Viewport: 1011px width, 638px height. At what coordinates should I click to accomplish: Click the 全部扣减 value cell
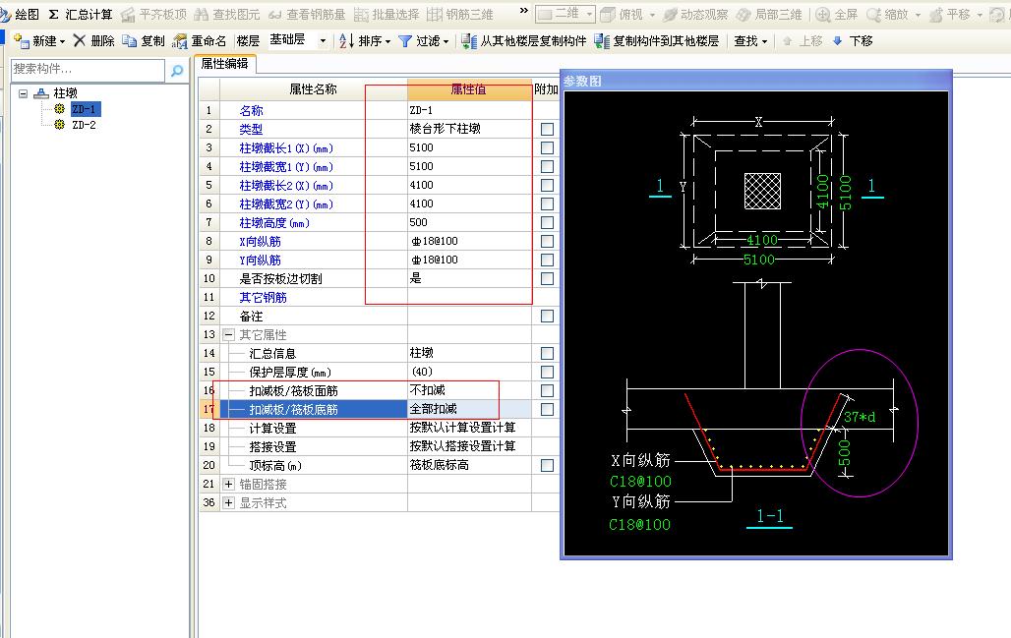coord(469,409)
